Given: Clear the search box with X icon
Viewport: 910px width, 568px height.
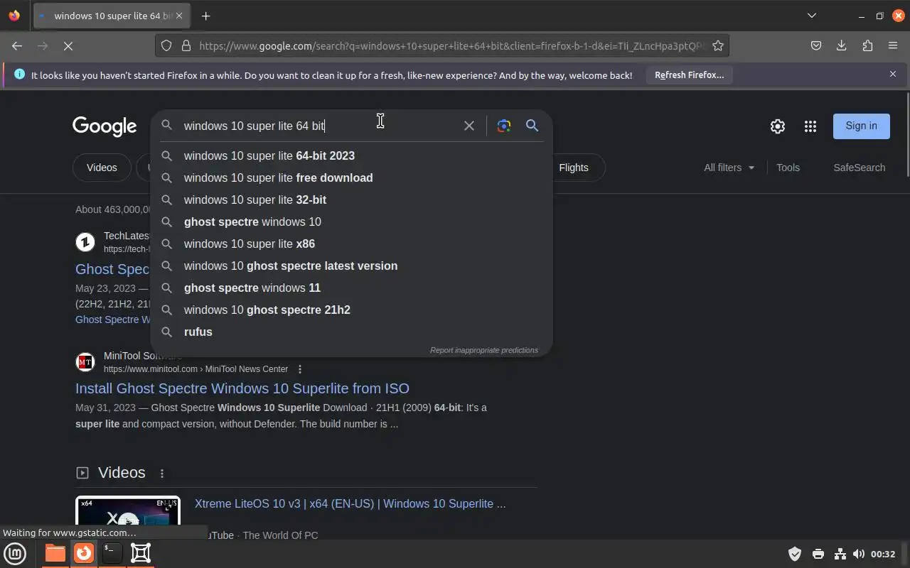Looking at the screenshot, I should coord(469,126).
